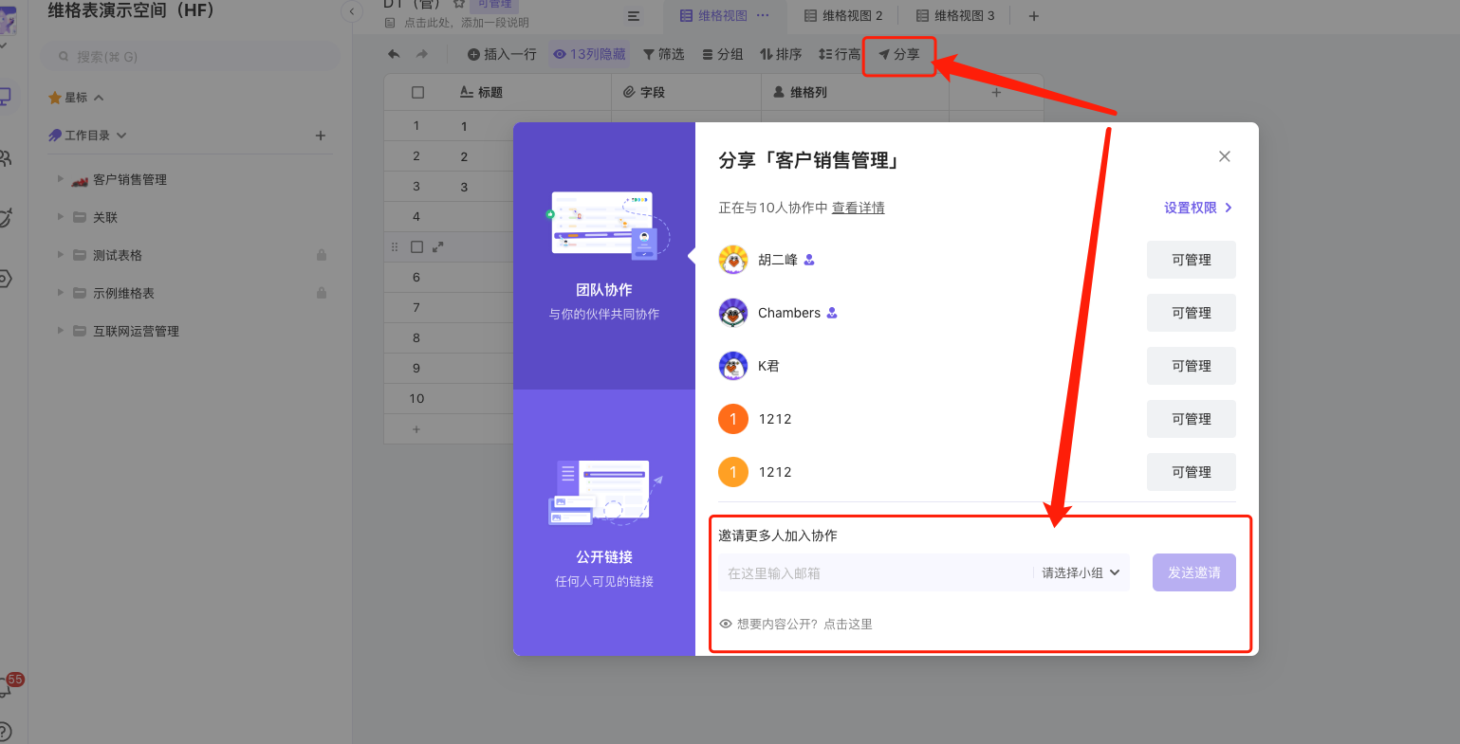This screenshot has width=1460, height=744.
Task: Star the datasheet with the star icon by the title
Action: (x=459, y=4)
